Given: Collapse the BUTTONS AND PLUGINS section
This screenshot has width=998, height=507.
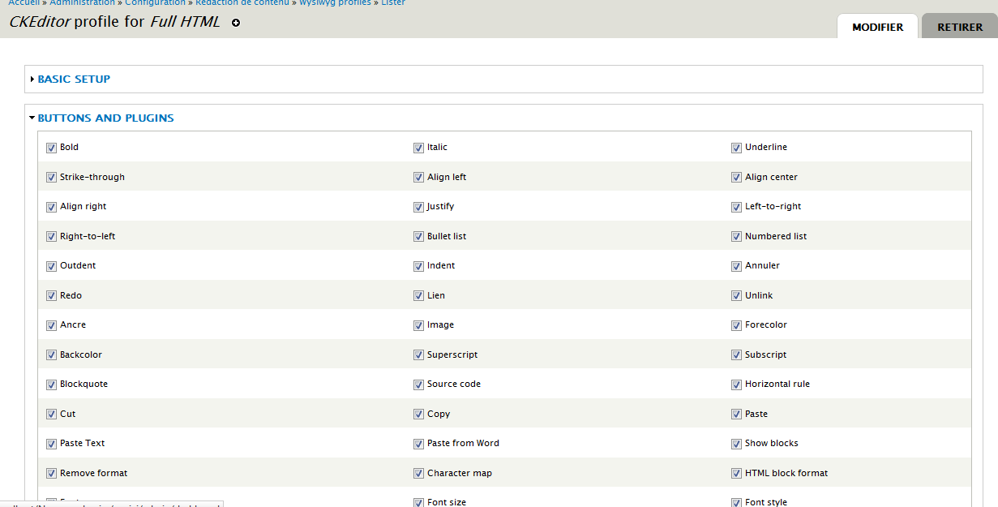Looking at the screenshot, I should coord(105,118).
